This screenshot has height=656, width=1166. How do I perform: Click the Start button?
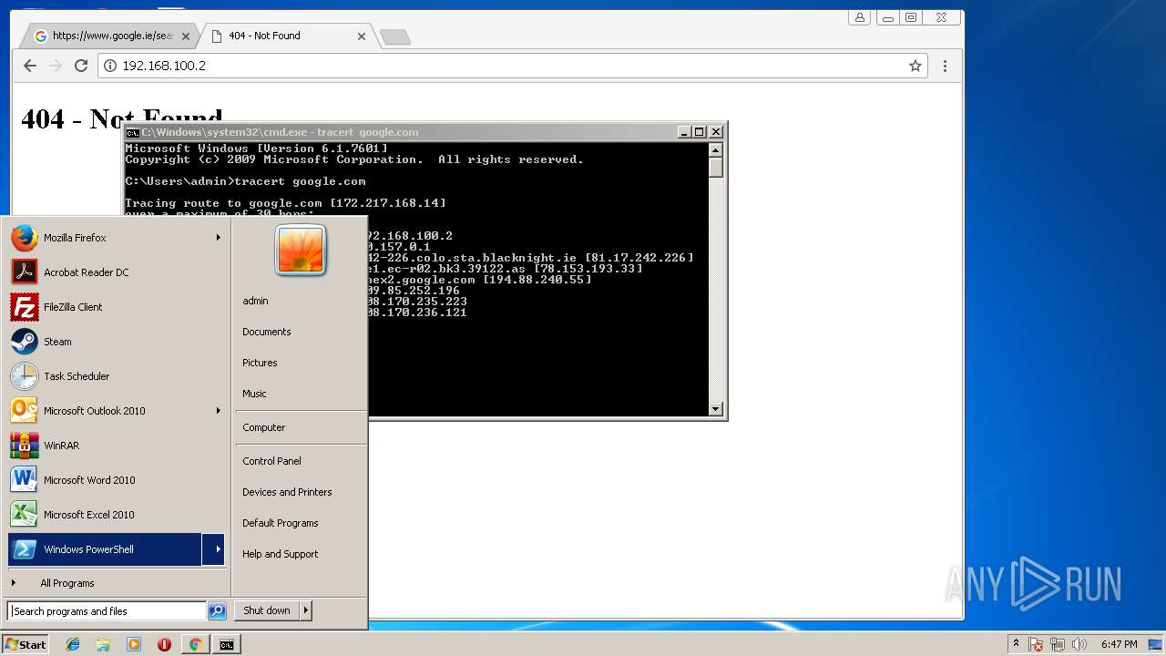26,644
